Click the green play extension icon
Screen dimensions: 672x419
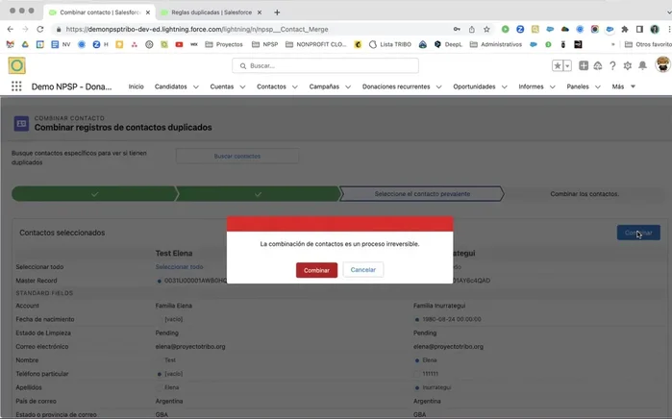(506, 29)
